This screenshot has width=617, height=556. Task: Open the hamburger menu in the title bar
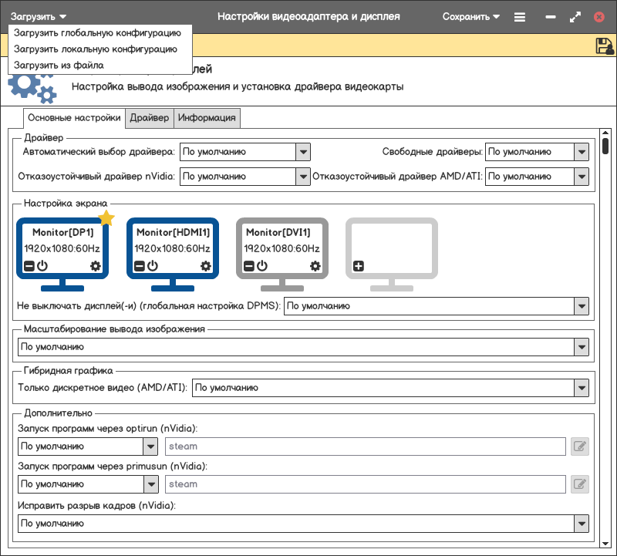[x=520, y=16]
